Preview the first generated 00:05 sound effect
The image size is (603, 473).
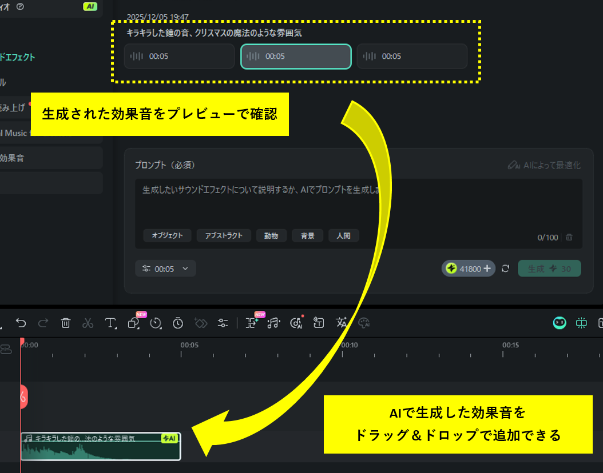coord(179,56)
